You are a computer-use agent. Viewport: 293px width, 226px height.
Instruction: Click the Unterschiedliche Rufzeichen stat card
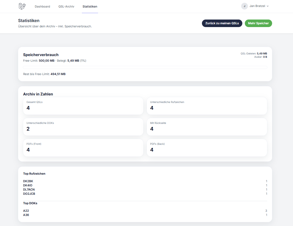pos(207,106)
